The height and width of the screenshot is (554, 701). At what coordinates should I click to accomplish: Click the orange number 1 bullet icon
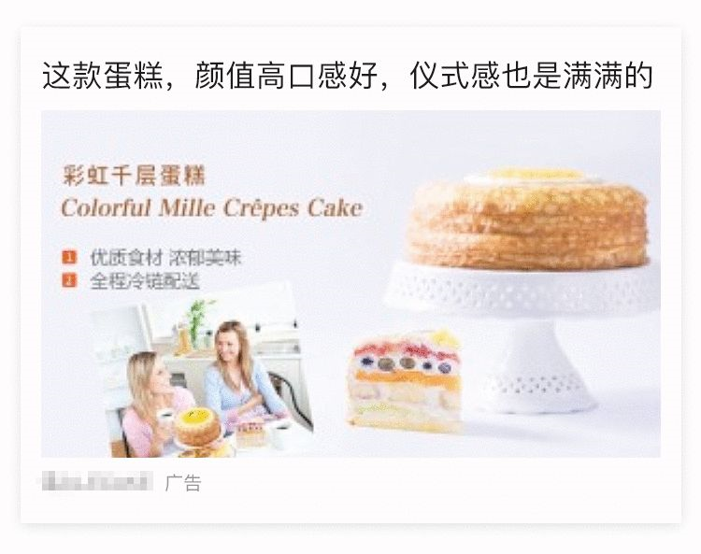(69, 257)
